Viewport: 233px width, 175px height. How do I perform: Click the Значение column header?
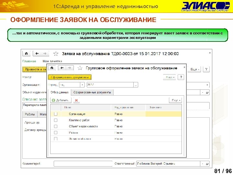click(163, 107)
